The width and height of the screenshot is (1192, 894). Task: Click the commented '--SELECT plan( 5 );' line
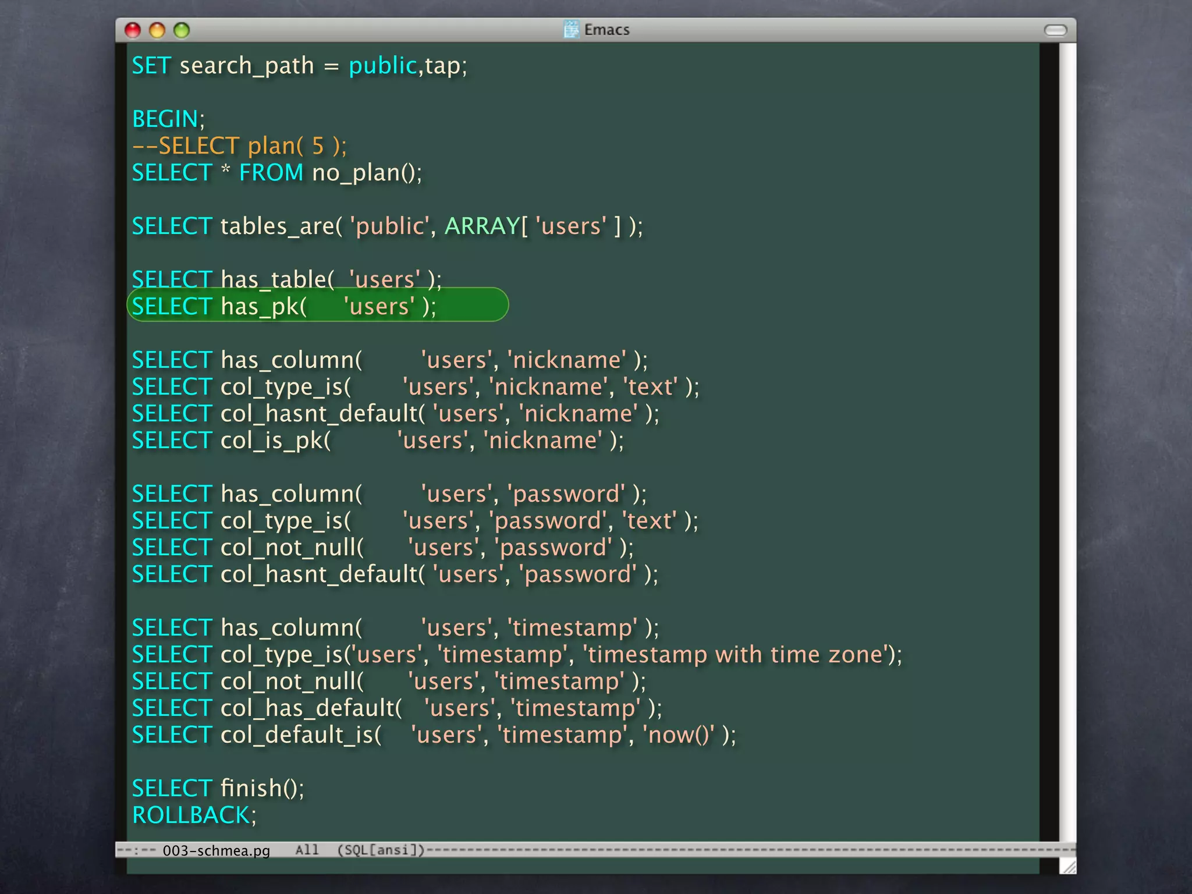tap(239, 146)
